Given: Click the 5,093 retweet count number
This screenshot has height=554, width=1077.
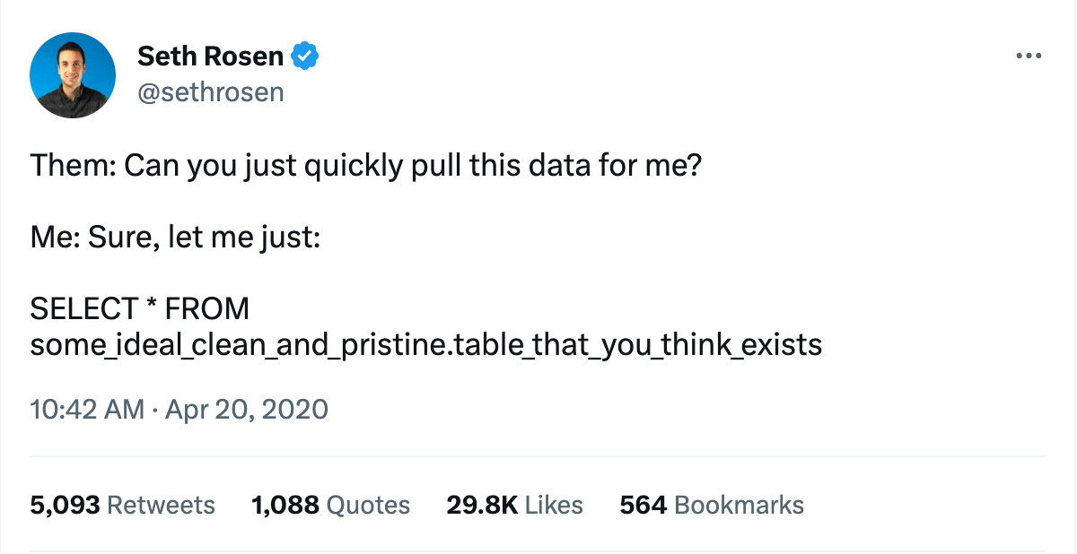Looking at the screenshot, I should pos(65,505).
